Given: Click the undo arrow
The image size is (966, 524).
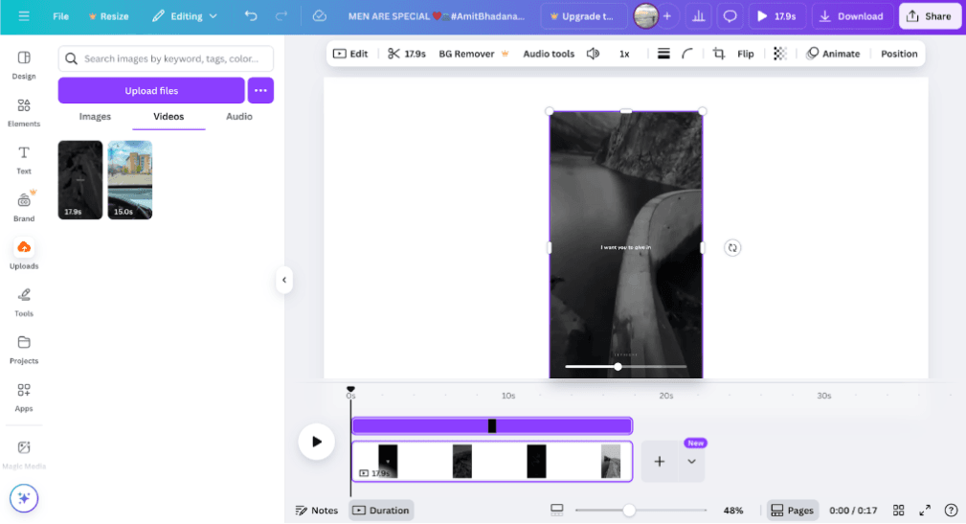Looking at the screenshot, I should tap(251, 16).
